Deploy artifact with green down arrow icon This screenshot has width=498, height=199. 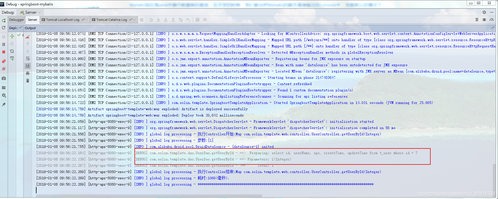[x=12, y=59]
